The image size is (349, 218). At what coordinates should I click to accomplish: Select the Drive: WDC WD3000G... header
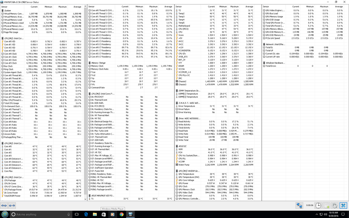[218, 118]
